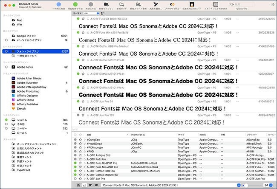Image resolution: width=277 pixels, height=189 pixels.
Task: Toggle sort order icon beside sort dropdown
Action: click(x=102, y=13)
